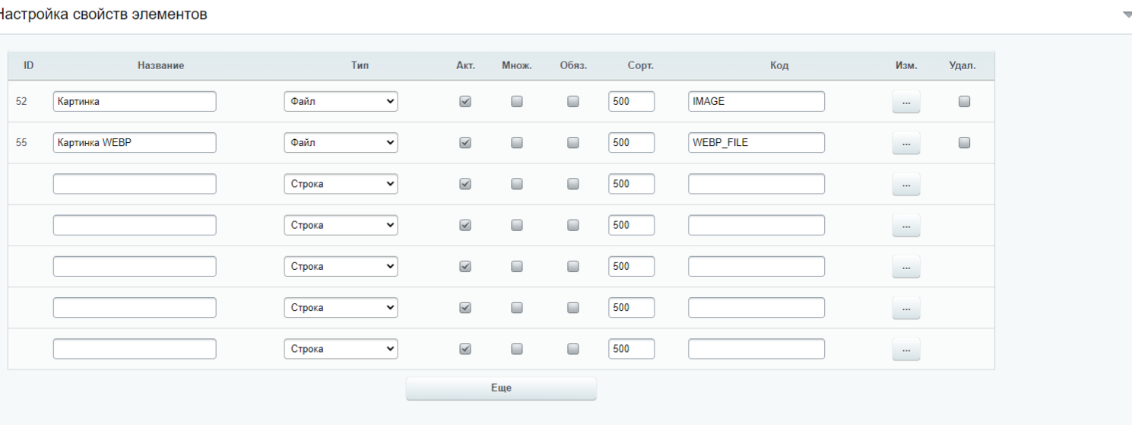Toggle active checkbox for Картинка WEBP row
The width and height of the screenshot is (1132, 425).
coord(465,142)
